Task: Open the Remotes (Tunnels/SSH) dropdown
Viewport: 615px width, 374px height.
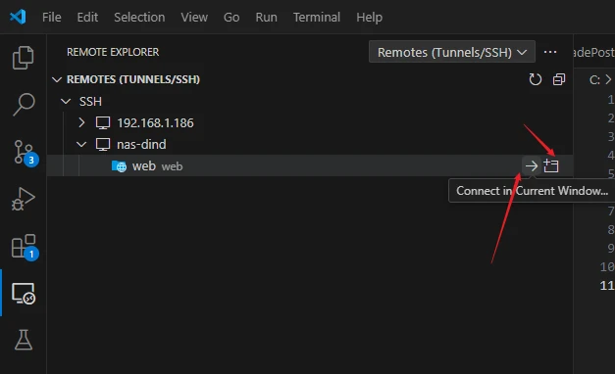Action: point(452,52)
